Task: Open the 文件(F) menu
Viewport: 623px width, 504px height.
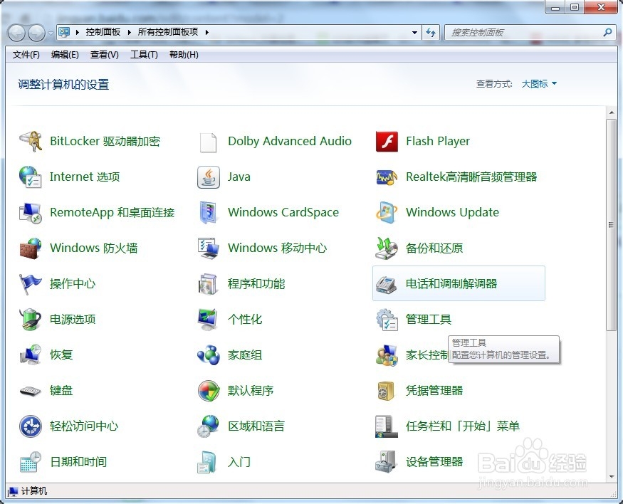Action: click(26, 55)
